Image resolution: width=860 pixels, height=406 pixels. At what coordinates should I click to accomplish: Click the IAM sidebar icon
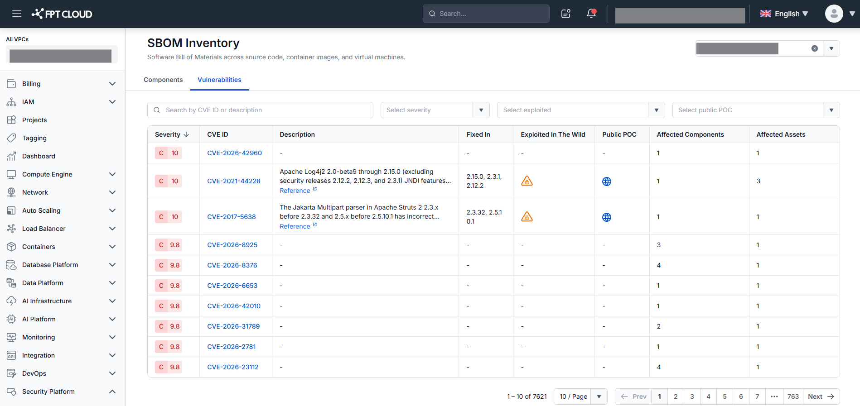pos(11,102)
